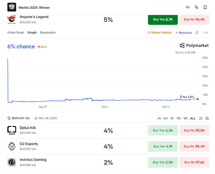Click the Worlds 2026: Winner title
This screenshot has height=174, width=215.
point(34,8)
